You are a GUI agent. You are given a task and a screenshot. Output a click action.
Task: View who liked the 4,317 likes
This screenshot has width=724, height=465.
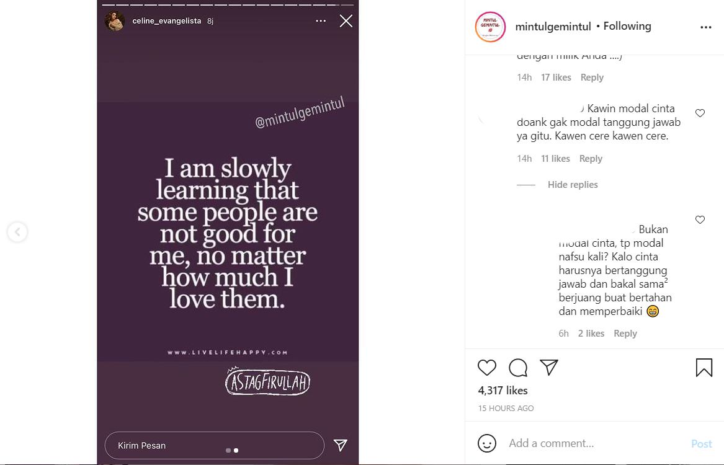click(x=502, y=390)
